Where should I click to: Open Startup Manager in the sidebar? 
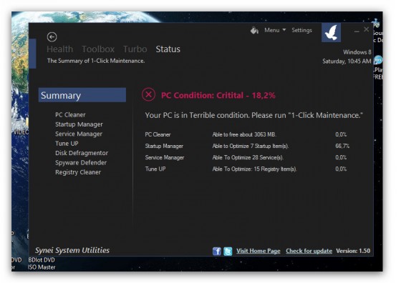coord(79,124)
